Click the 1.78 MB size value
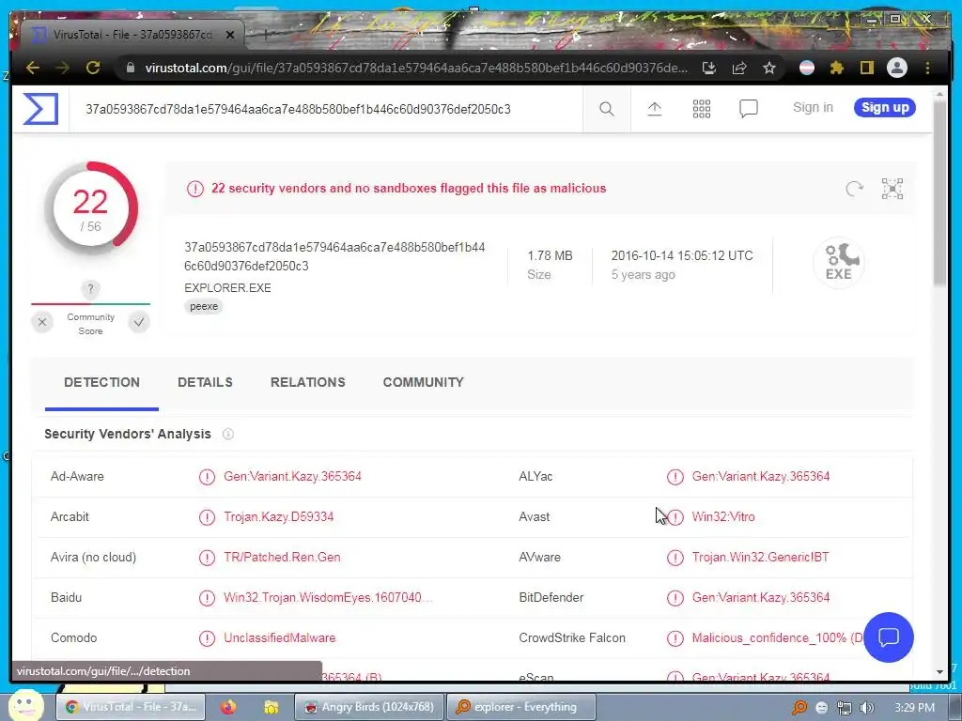Viewport: 962px width, 721px height. click(x=550, y=255)
